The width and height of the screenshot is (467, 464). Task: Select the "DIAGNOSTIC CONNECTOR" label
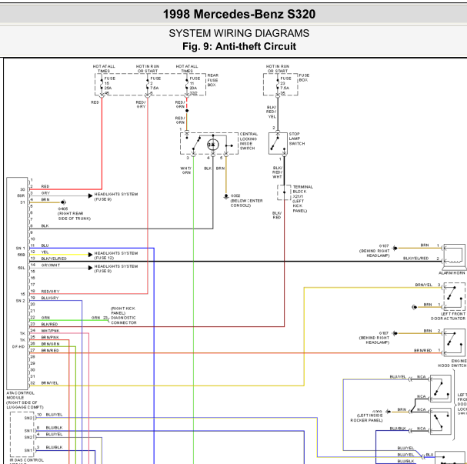tap(124, 320)
